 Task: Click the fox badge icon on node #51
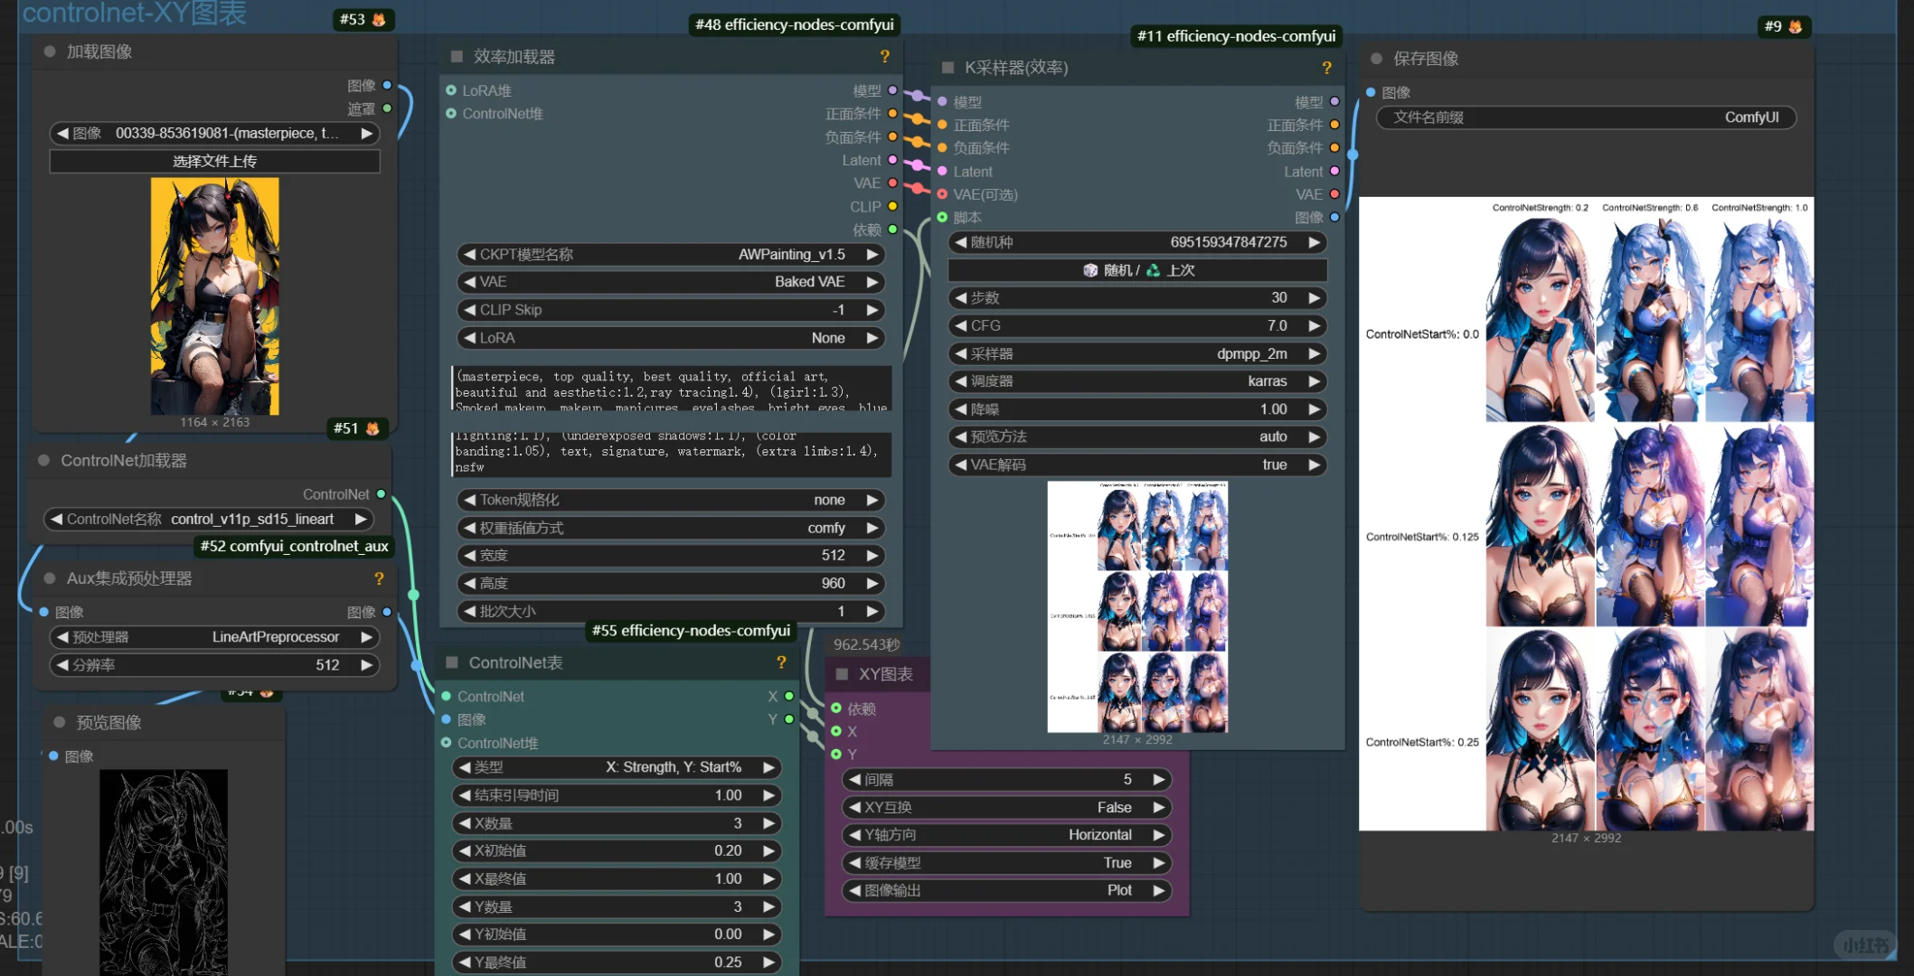tap(372, 428)
